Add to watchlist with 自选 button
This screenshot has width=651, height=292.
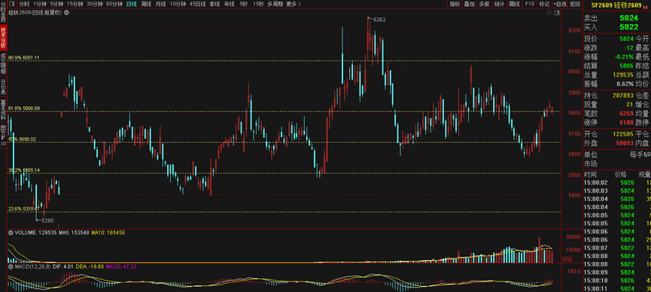[560, 4]
